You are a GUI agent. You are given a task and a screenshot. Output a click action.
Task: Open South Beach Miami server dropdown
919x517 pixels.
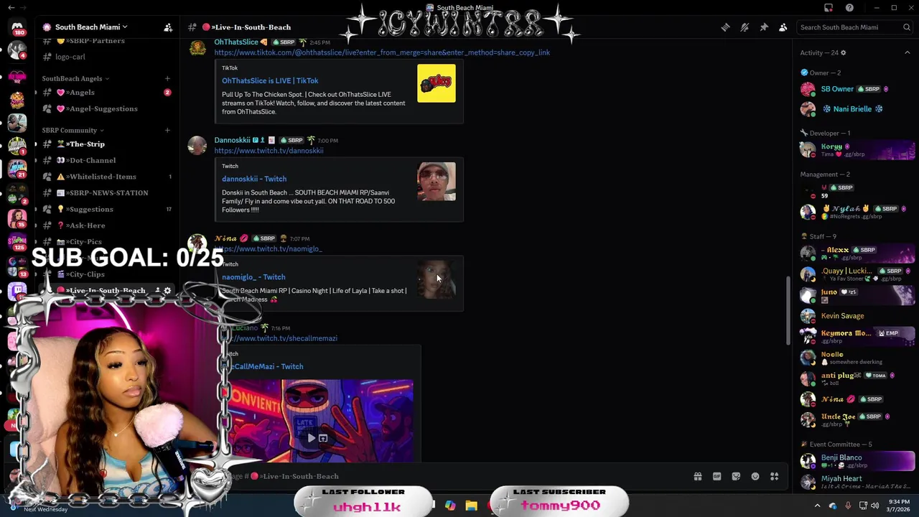click(91, 27)
